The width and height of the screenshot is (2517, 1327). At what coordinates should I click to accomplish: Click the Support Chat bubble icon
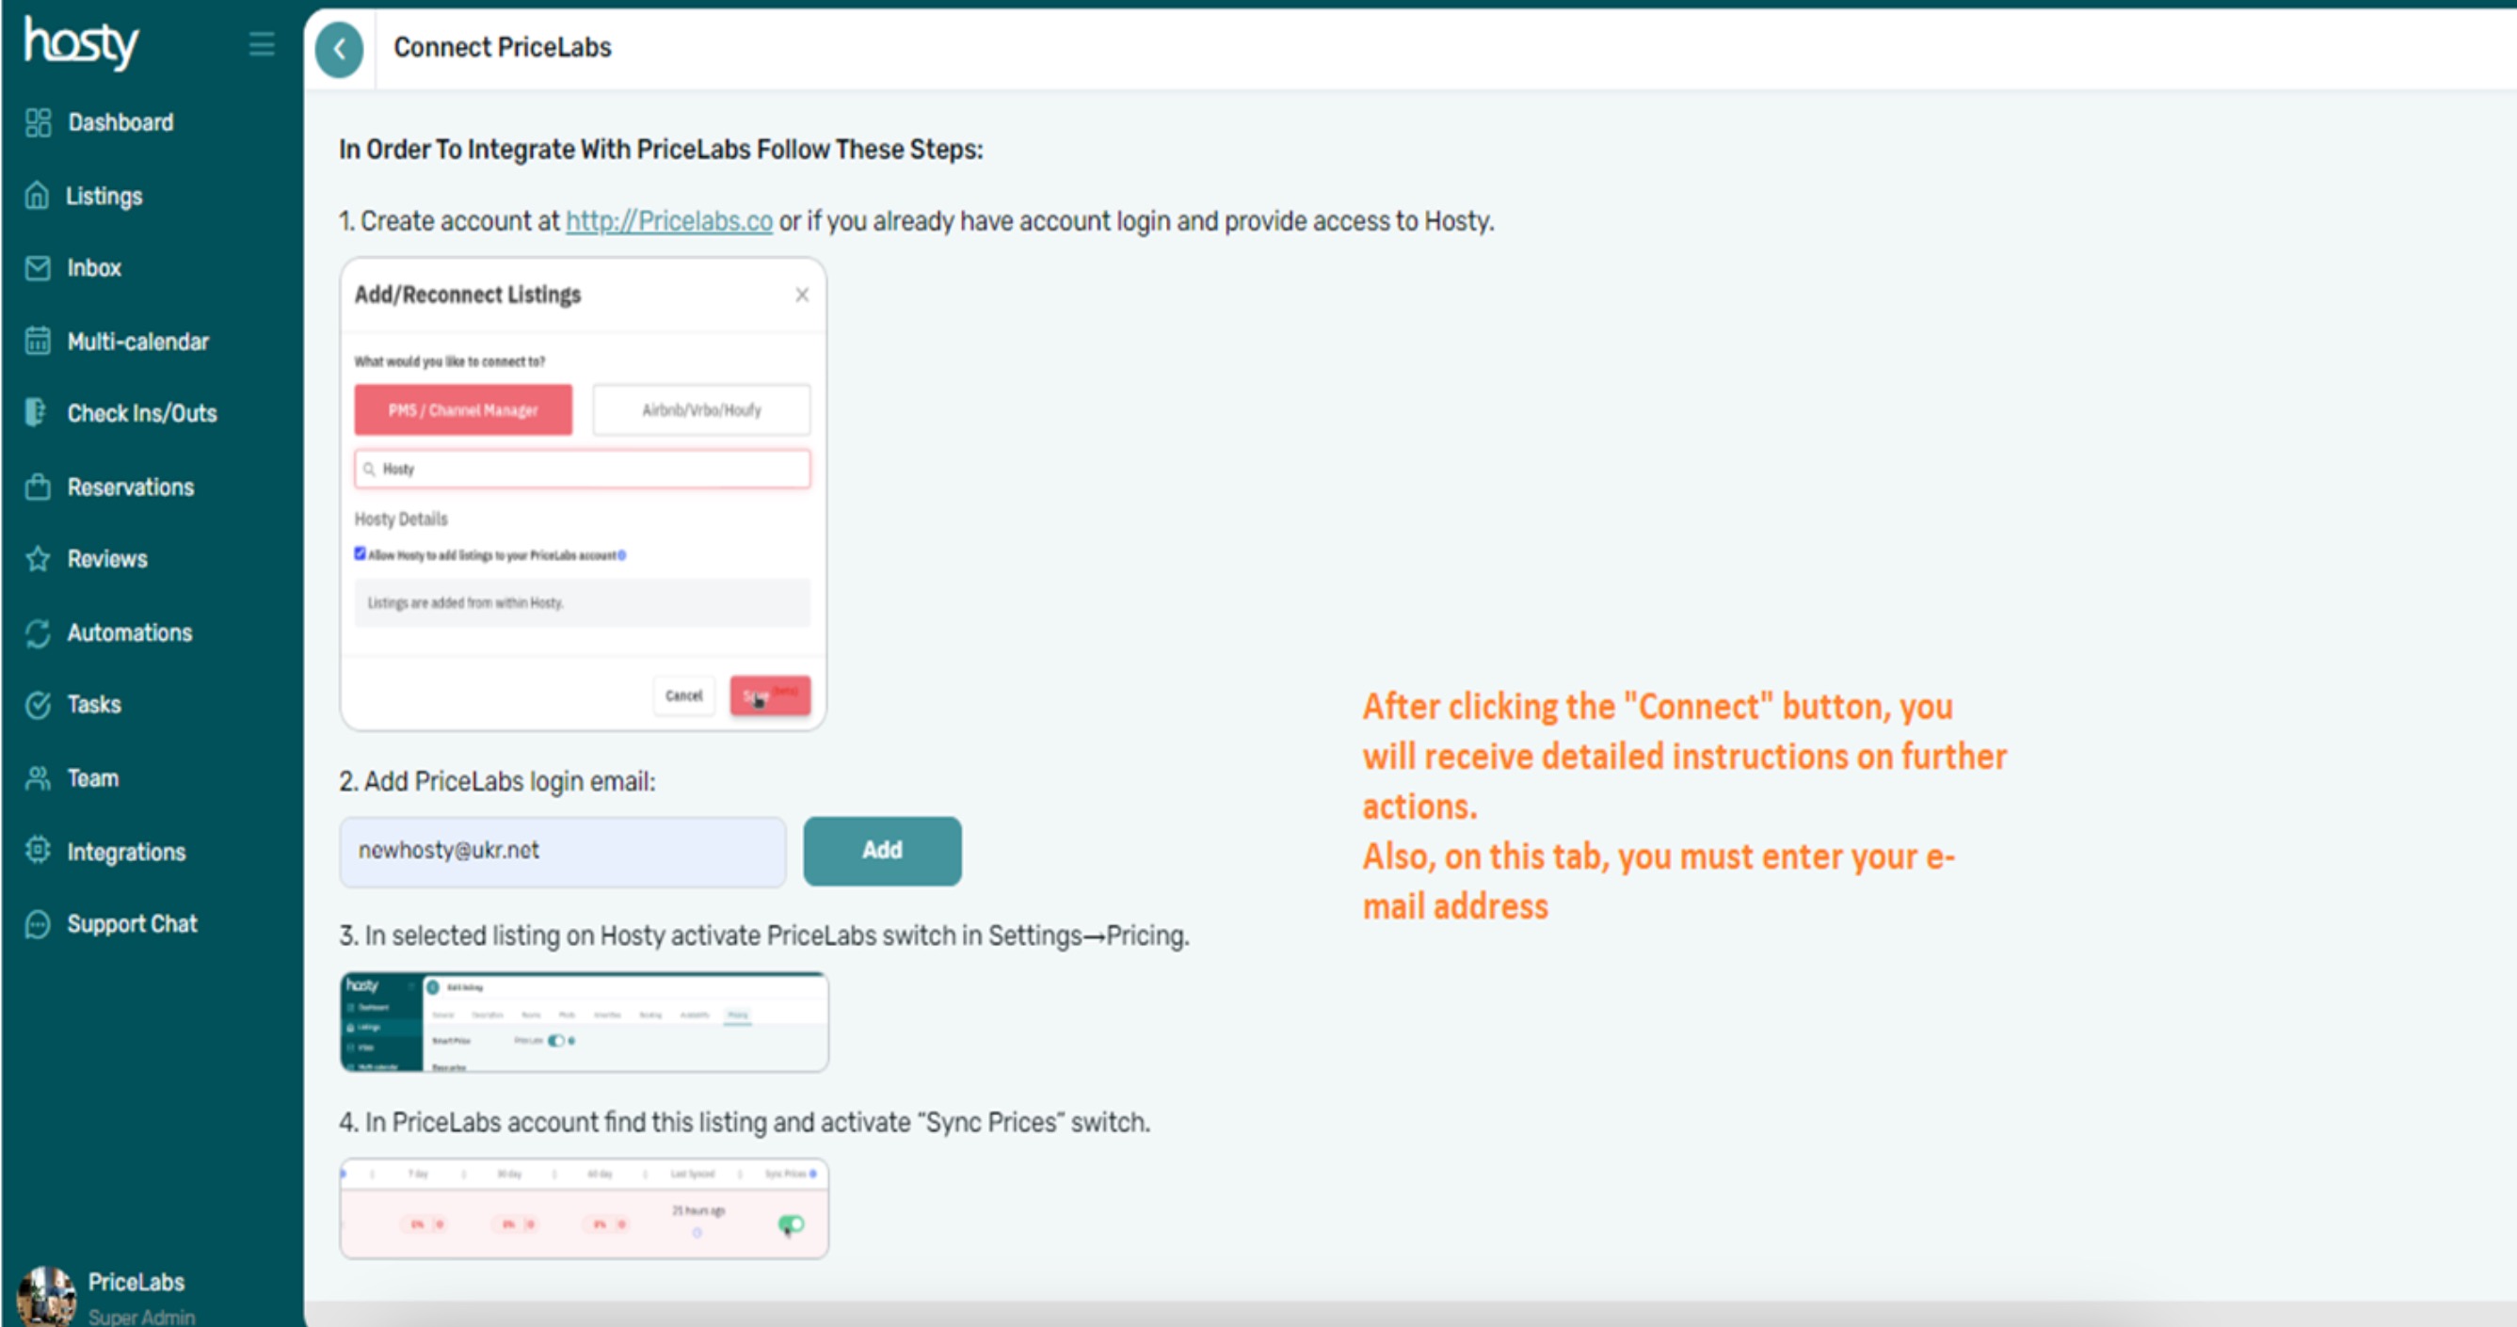(37, 923)
